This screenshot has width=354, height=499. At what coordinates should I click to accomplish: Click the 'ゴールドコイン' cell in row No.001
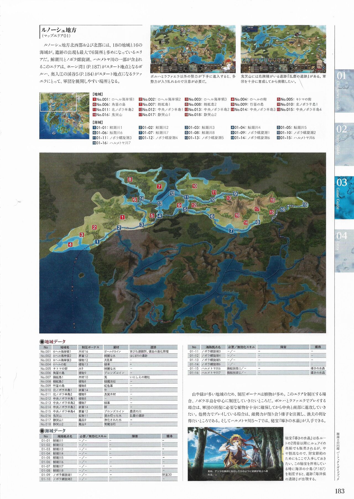coord(113,351)
